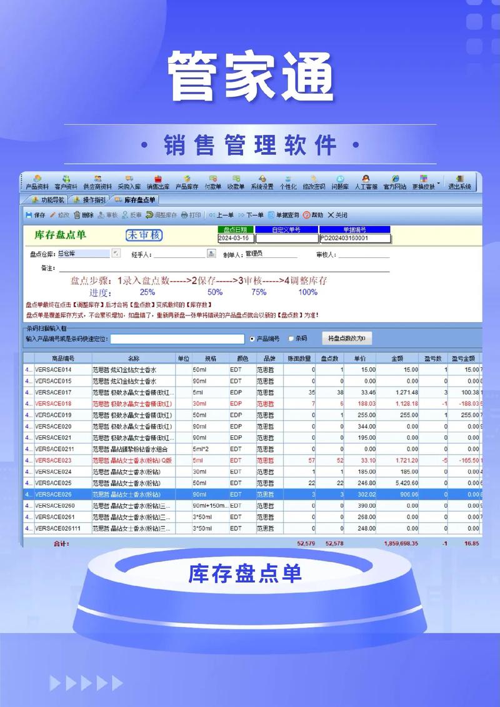500x707 pixels.
Task: Switch to the 功能导航 tab
Action: [47, 200]
